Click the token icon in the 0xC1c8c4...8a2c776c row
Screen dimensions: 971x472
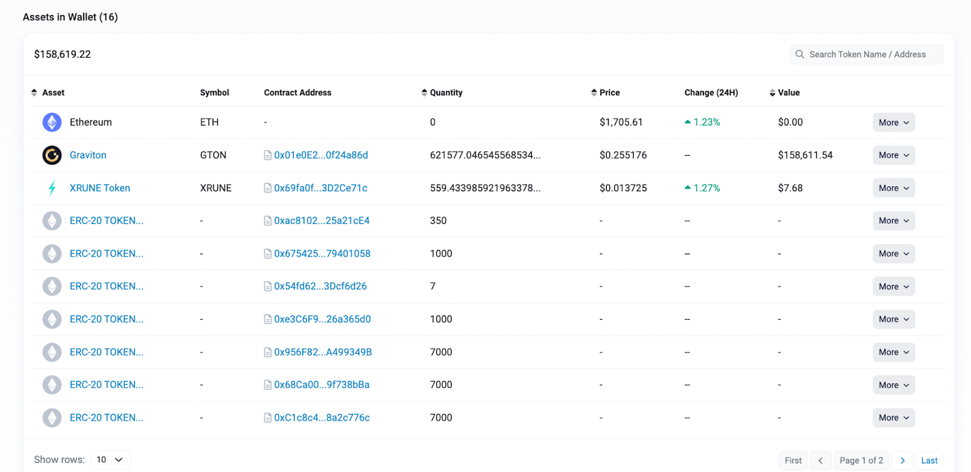coord(52,417)
